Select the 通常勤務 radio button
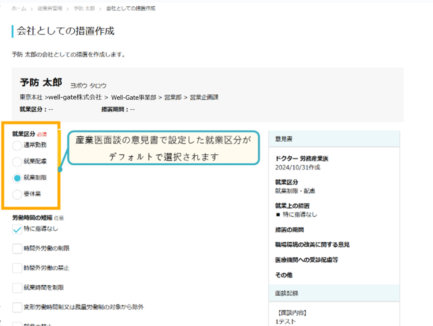 (17, 145)
